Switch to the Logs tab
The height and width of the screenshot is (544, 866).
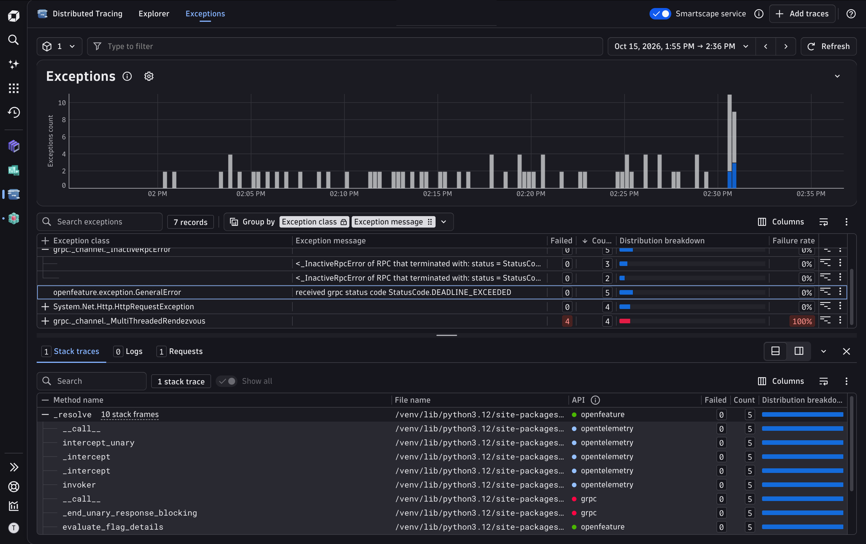click(128, 351)
